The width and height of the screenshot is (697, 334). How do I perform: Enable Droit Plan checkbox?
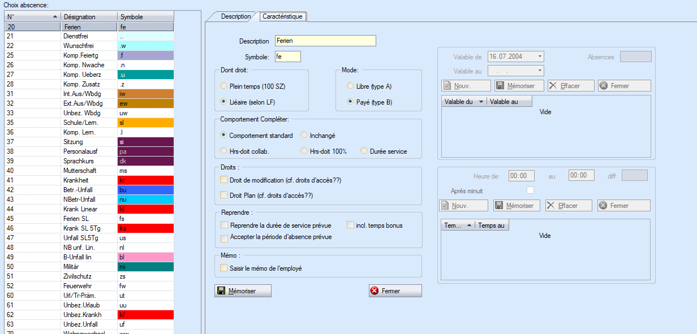[x=223, y=195]
